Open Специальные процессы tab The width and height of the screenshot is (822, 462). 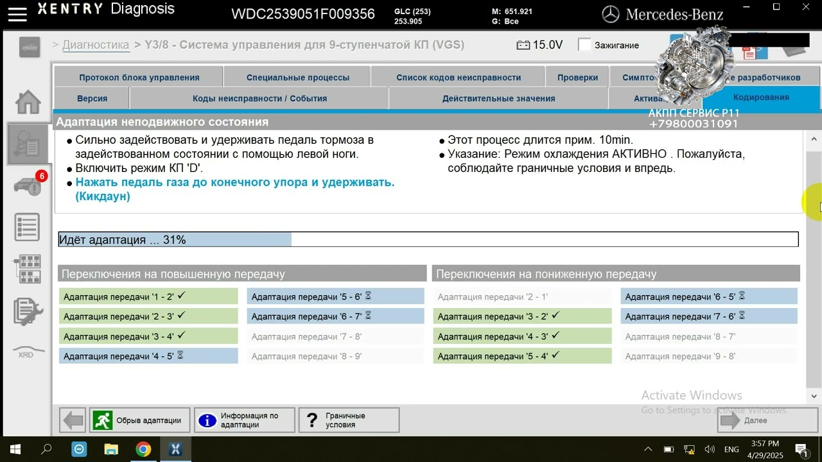click(298, 77)
